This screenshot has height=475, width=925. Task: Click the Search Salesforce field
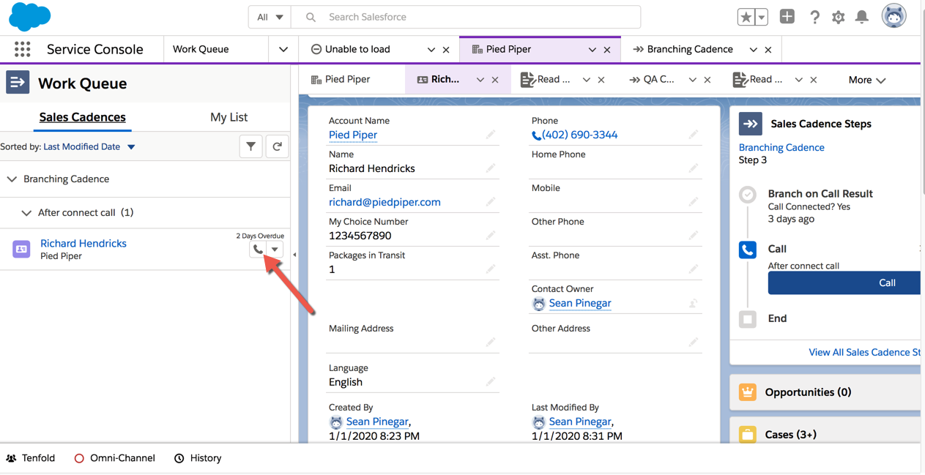tap(466, 17)
